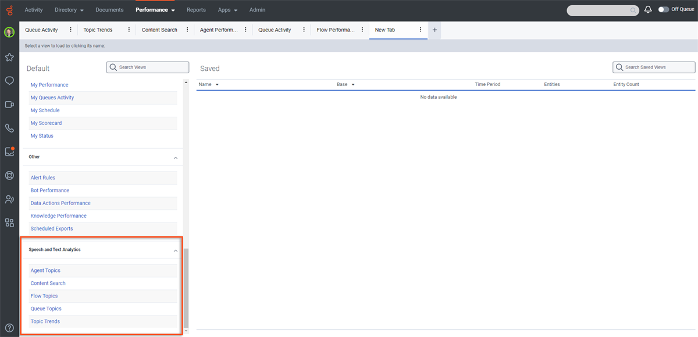This screenshot has width=698, height=337.
Task: Open the notifications bell
Action: coord(648,9)
